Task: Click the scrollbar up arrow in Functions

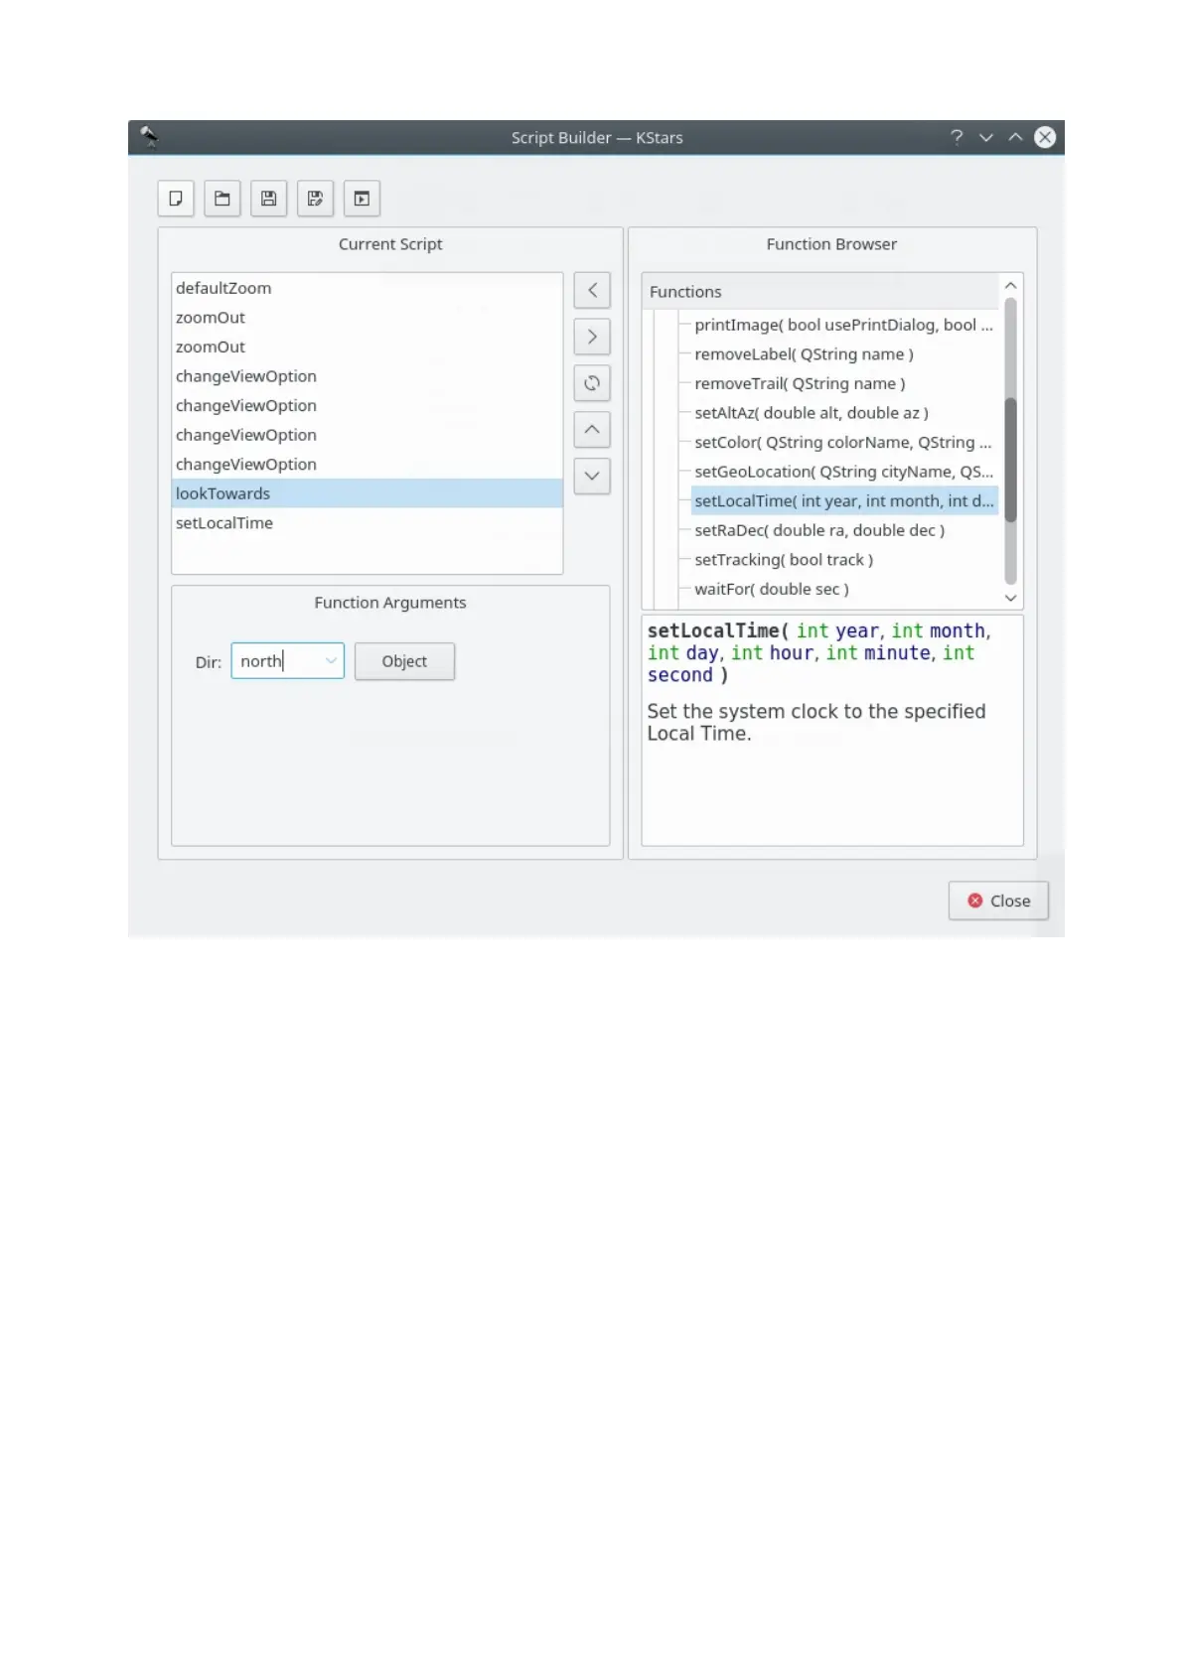Action: pyautogui.click(x=1010, y=285)
